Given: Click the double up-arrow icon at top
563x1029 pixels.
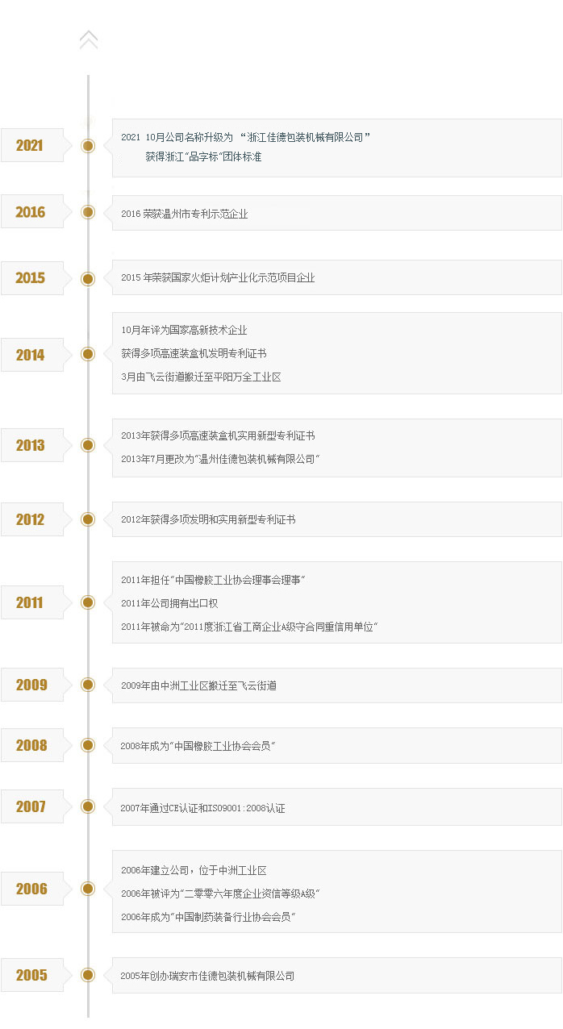Looking at the screenshot, I should click(89, 40).
